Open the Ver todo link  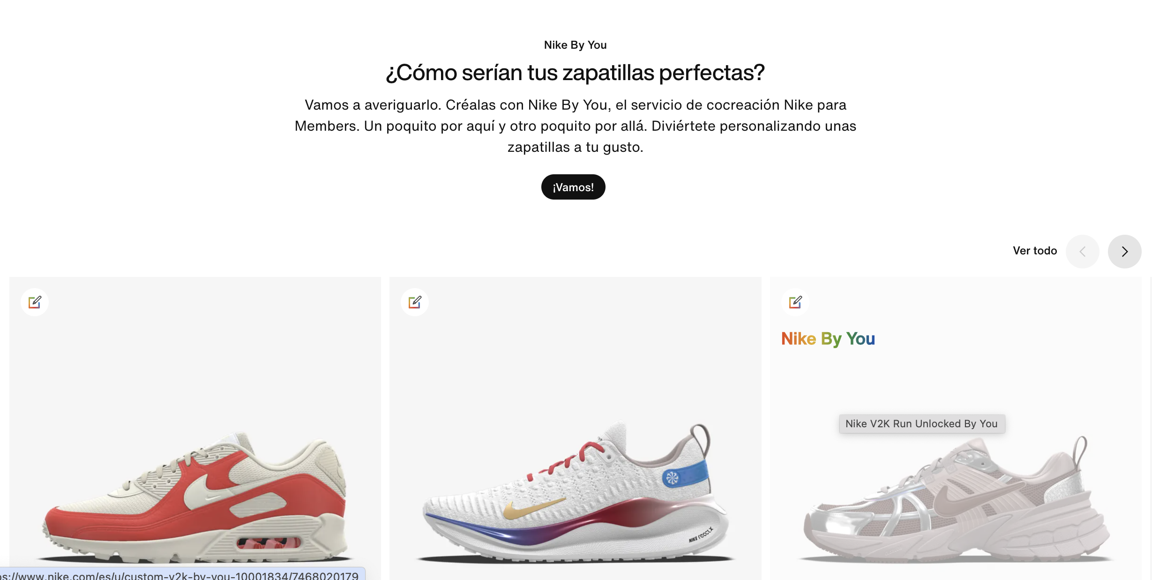pos(1035,251)
